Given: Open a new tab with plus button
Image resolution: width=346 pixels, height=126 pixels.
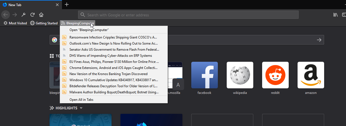Looking at the screenshot, I should pos(67,4).
